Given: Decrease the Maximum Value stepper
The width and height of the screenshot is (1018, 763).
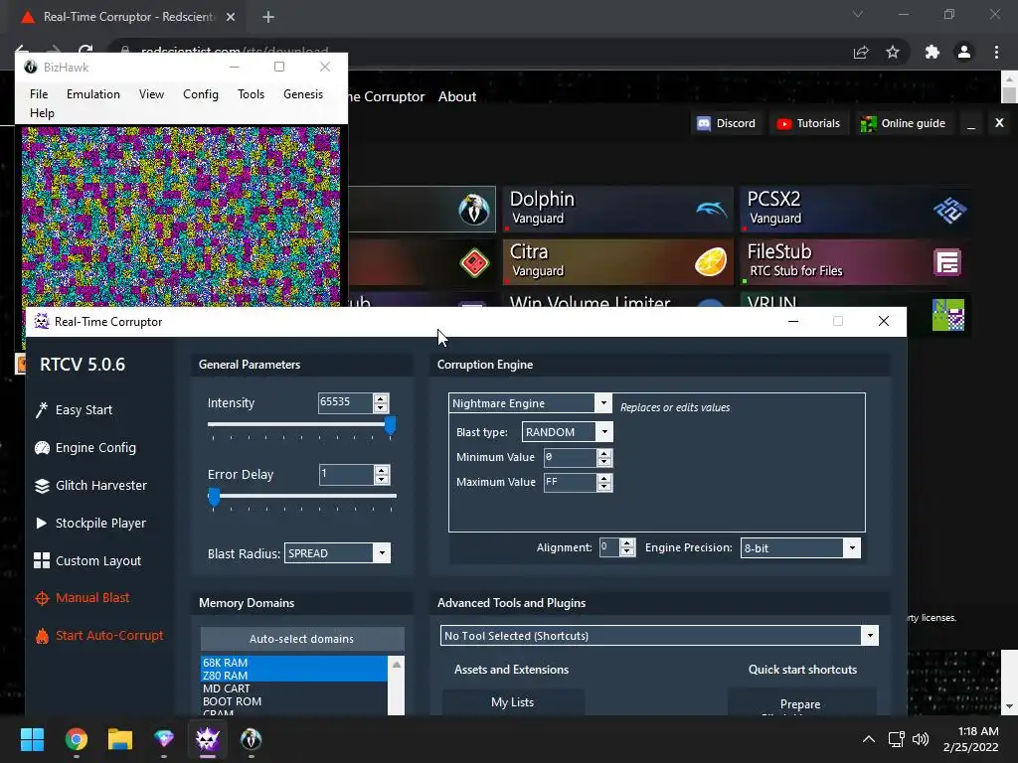Looking at the screenshot, I should (x=604, y=487).
